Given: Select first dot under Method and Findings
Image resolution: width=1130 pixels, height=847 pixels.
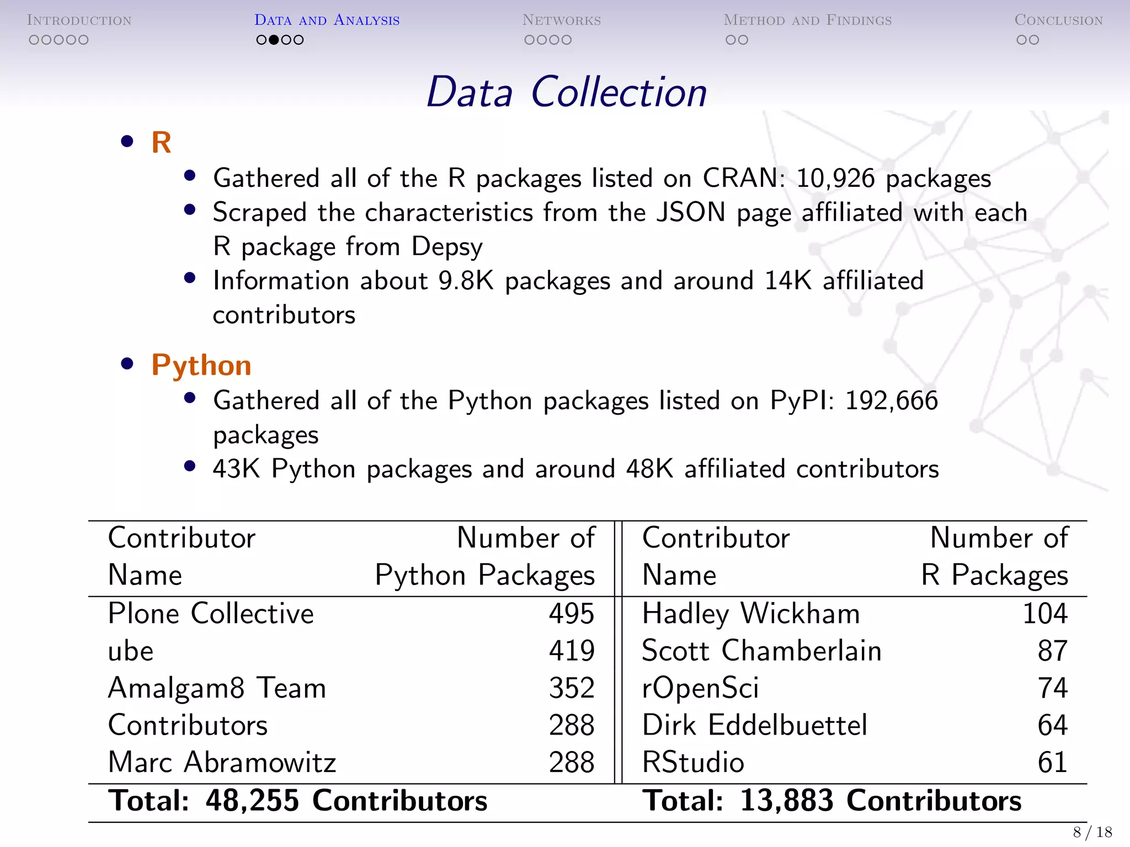Looking at the screenshot, I should 731,40.
